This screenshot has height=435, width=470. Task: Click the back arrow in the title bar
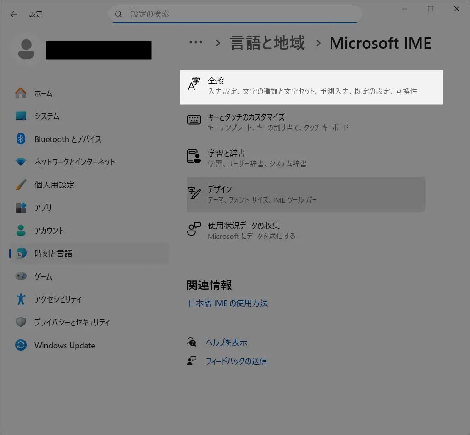click(x=13, y=14)
